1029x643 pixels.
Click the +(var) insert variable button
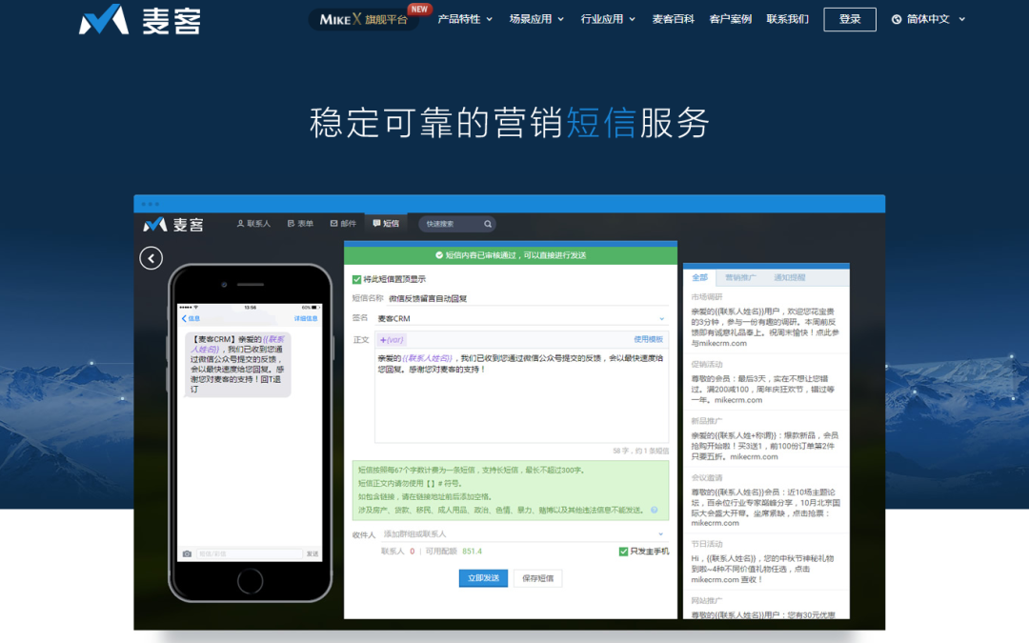click(392, 339)
